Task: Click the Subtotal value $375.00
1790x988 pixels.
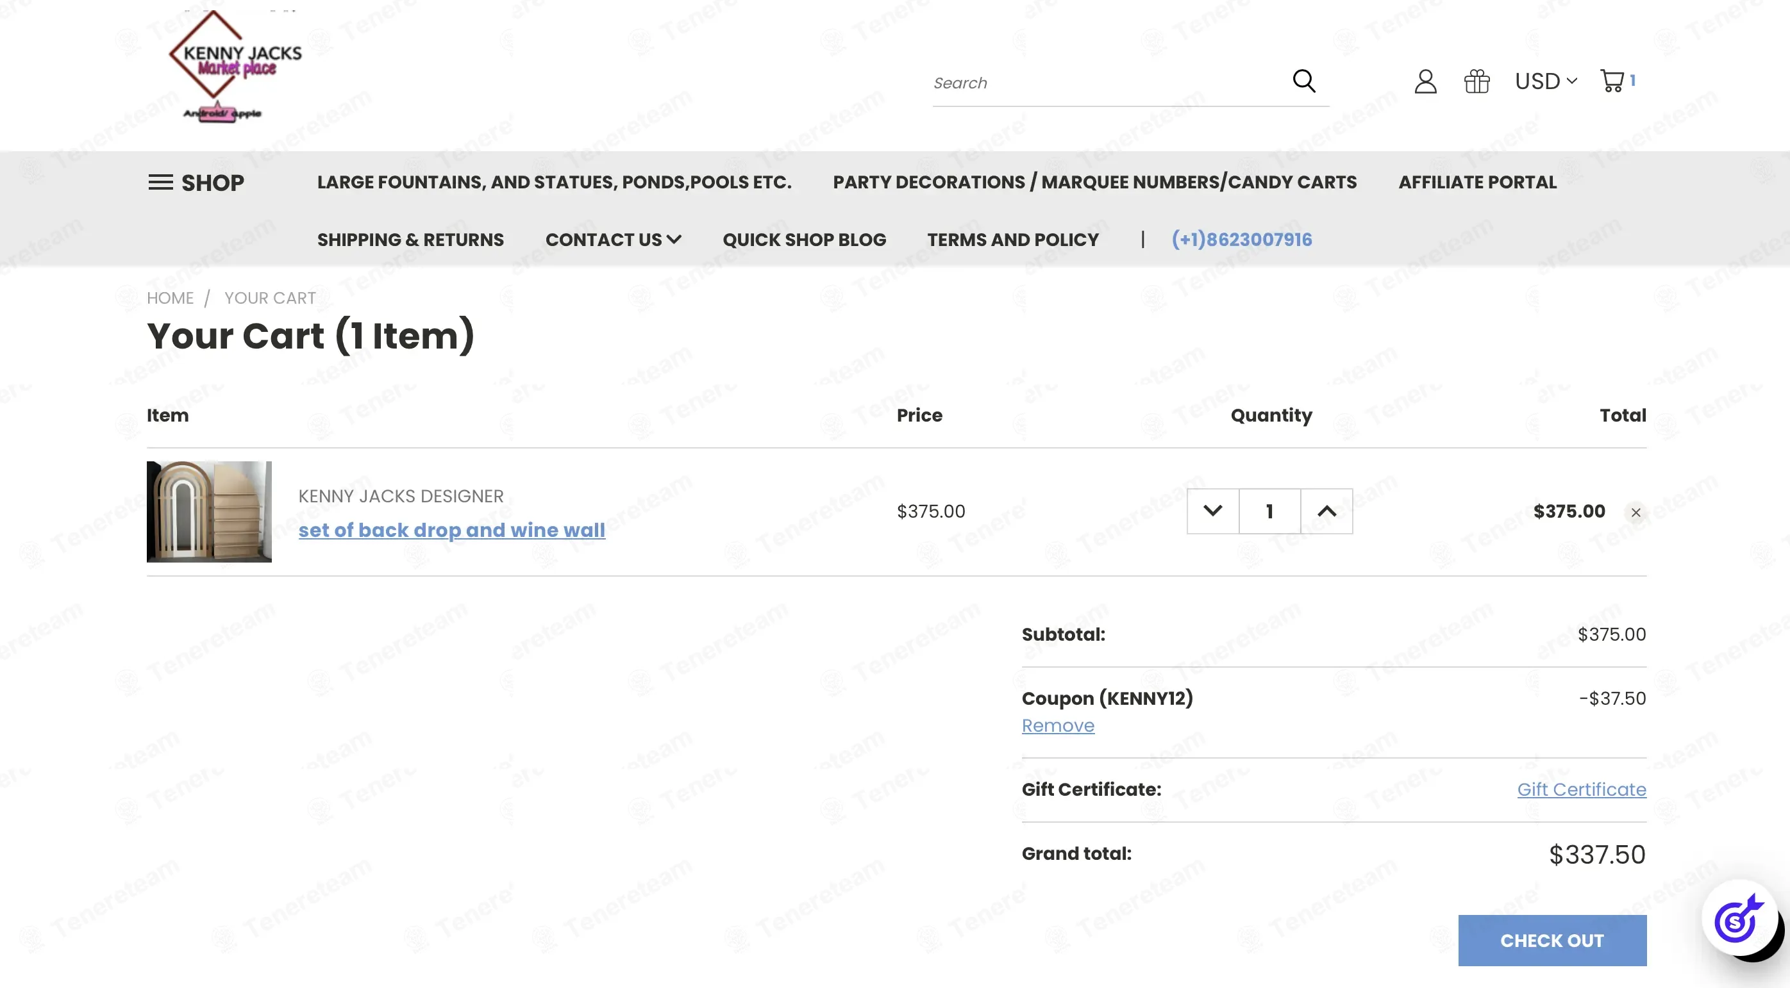Action: 1611,634
